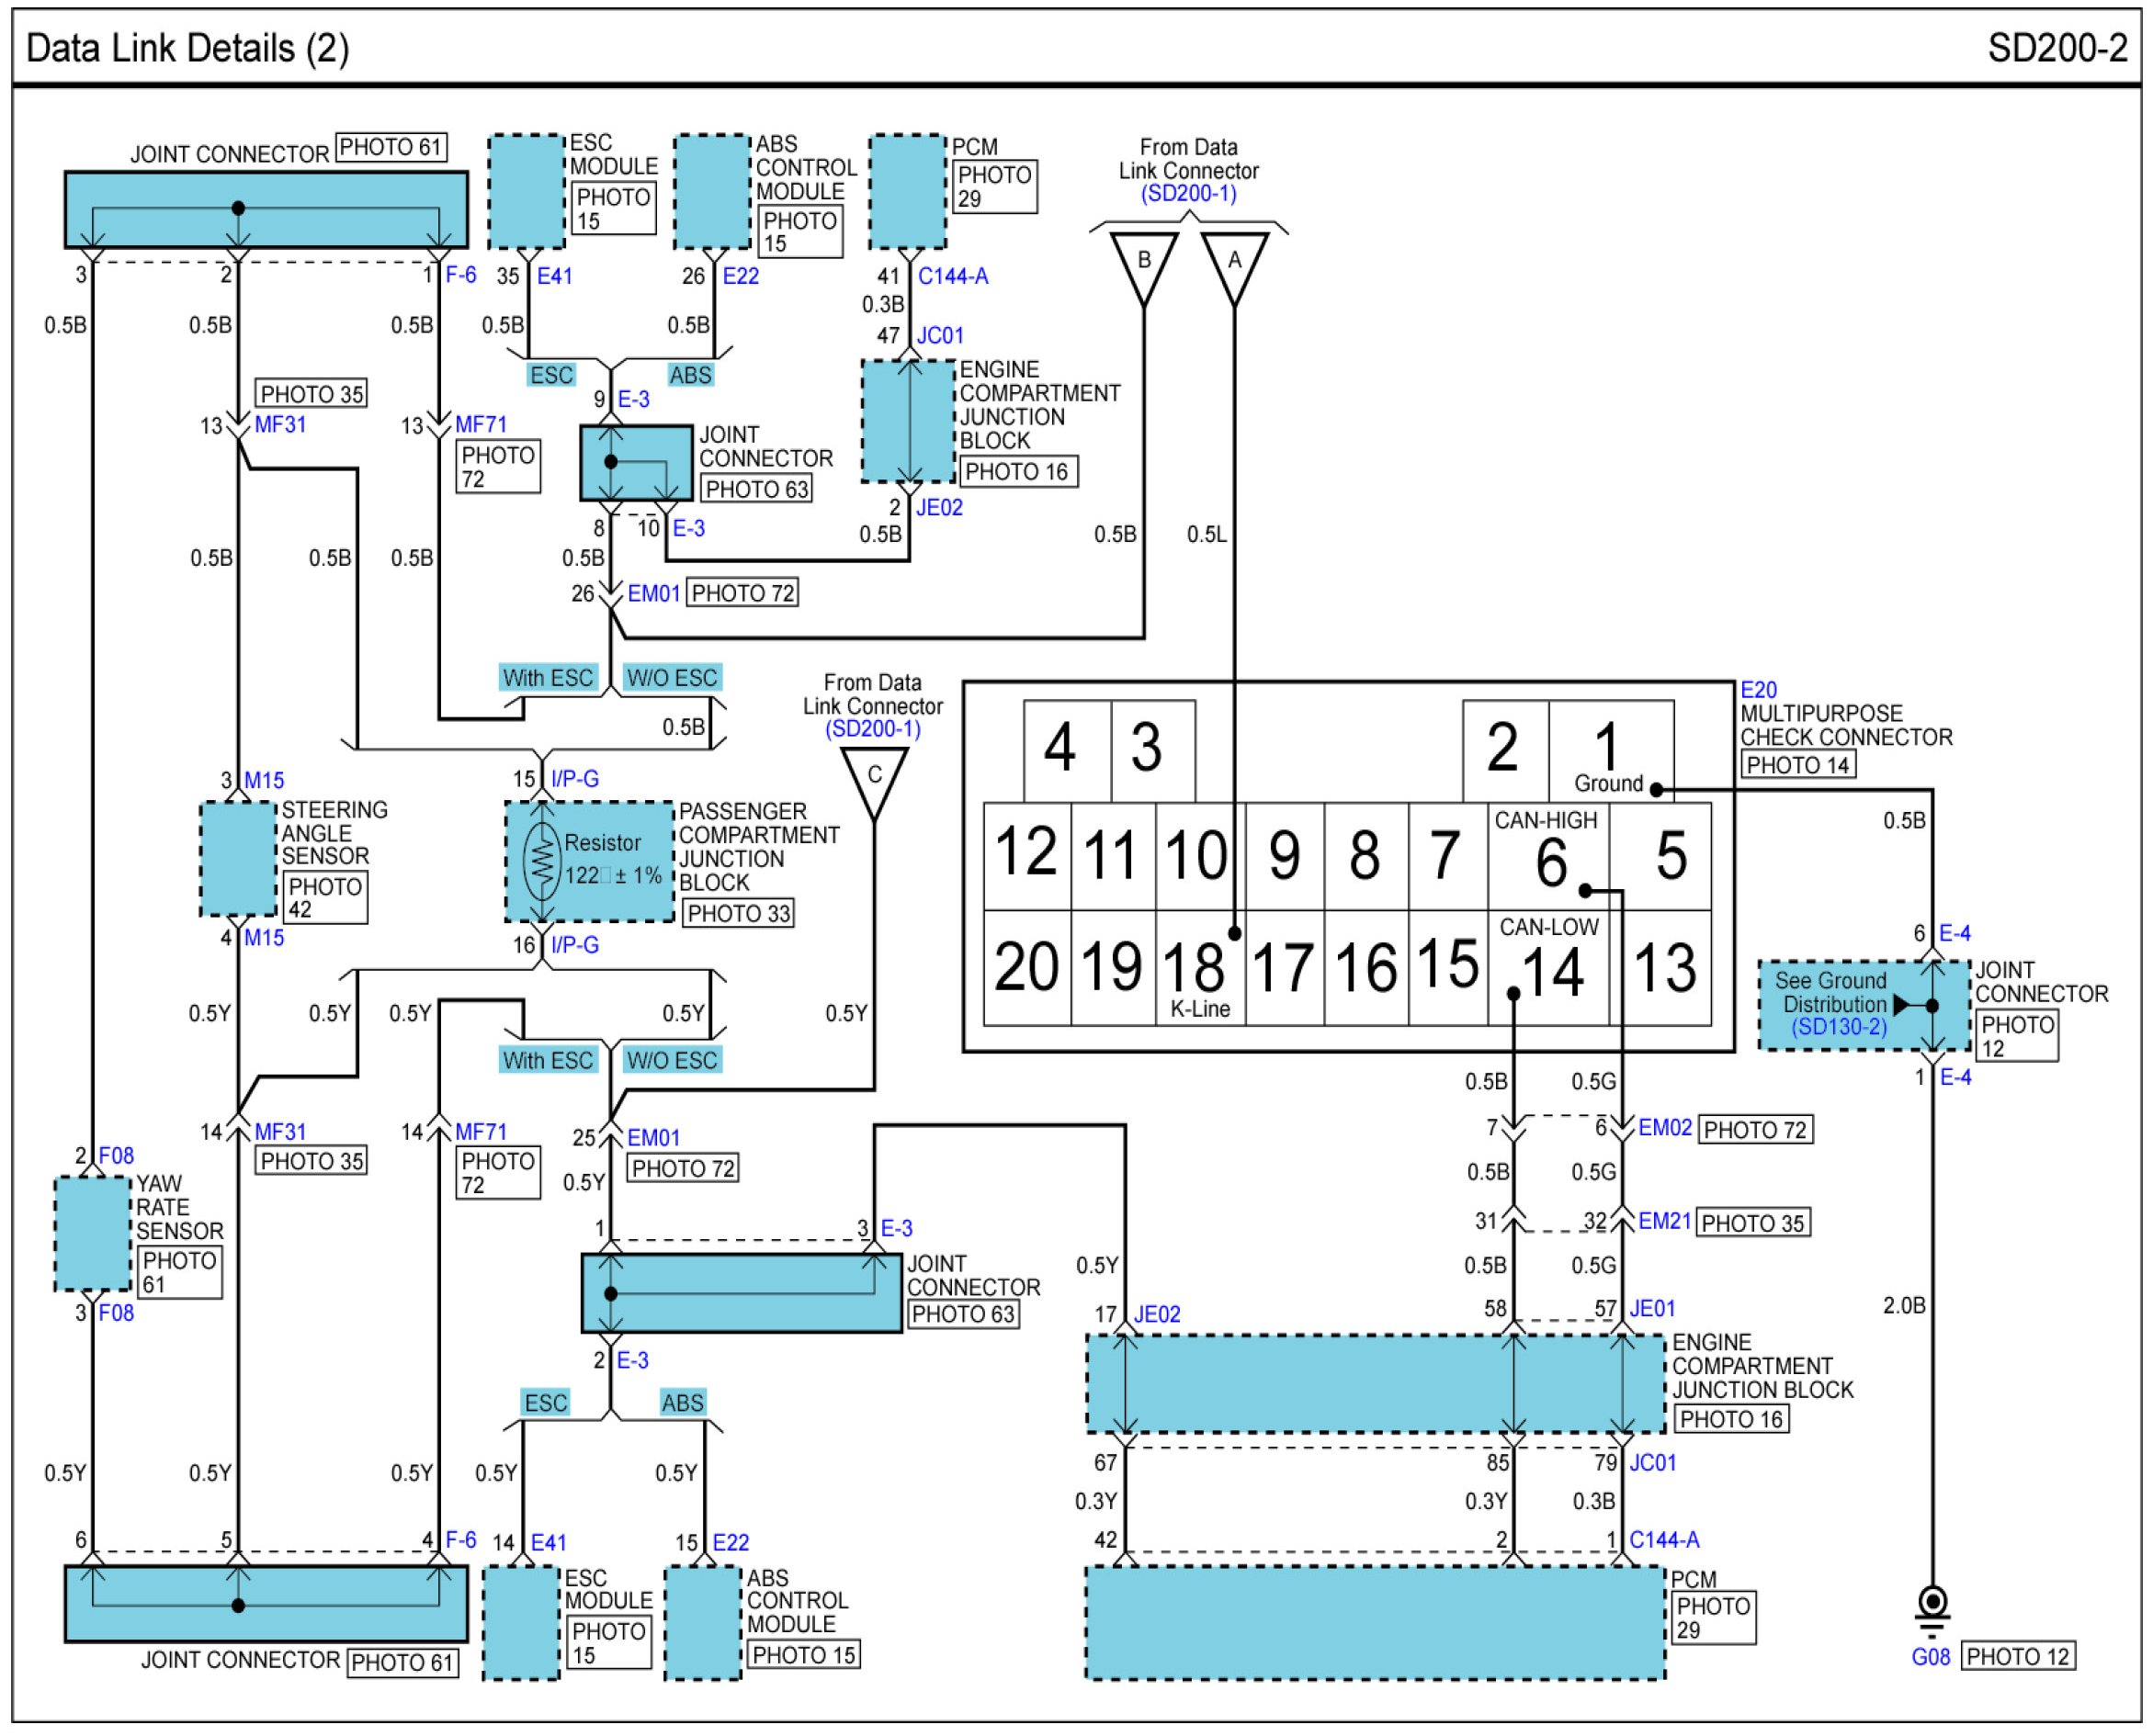Click PHOTO 33 reference for passenger junction block
2153x1736 pixels.
[x=739, y=913]
